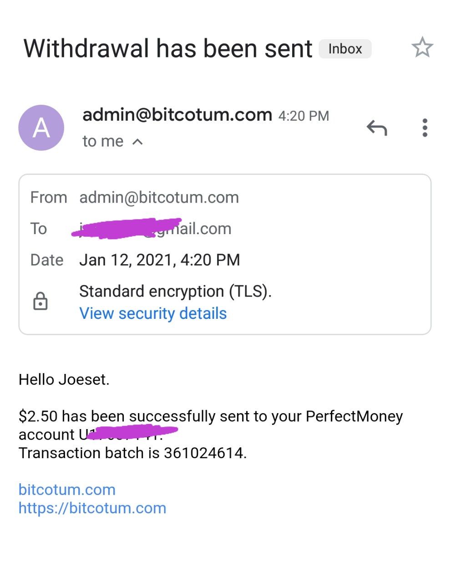
Task: Click the "to me" recipient summary text
Action: (x=103, y=142)
